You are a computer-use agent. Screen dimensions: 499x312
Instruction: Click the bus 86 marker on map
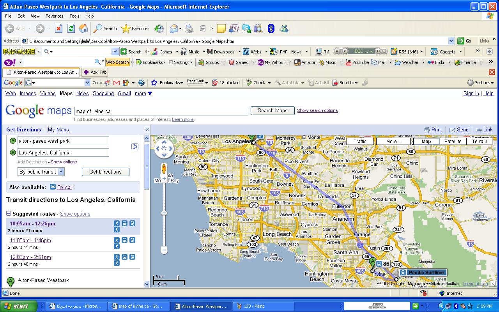tap(383, 264)
